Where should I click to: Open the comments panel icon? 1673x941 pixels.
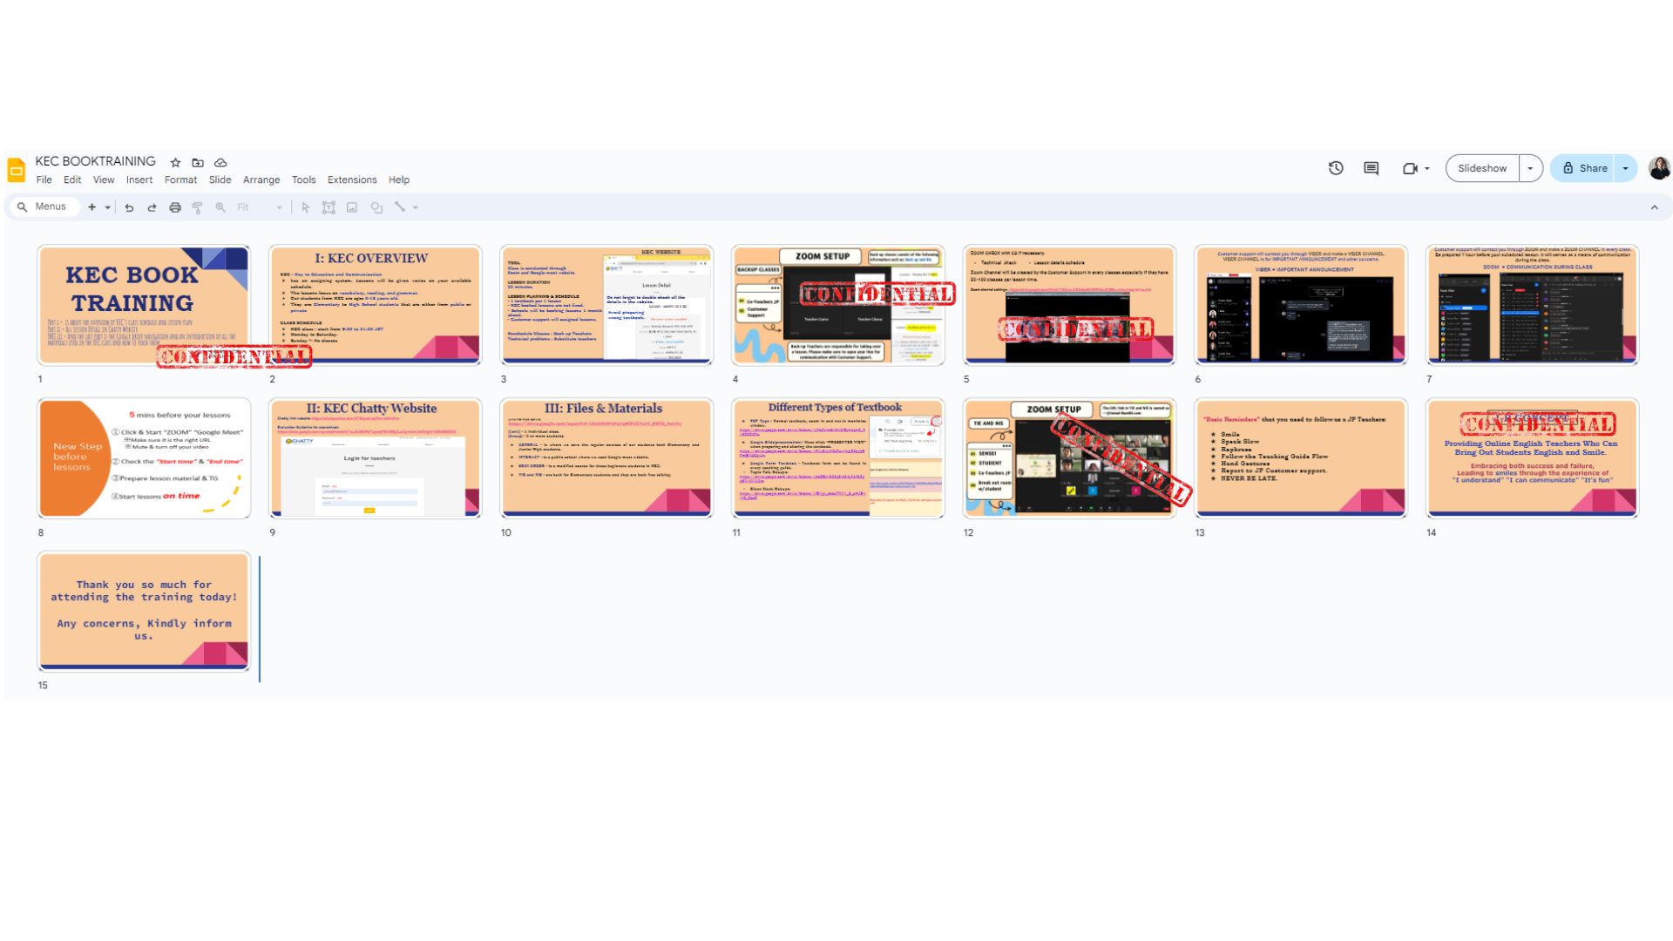click(1371, 168)
